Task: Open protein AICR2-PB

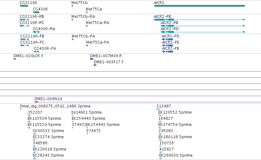Action: [x=171, y=48]
